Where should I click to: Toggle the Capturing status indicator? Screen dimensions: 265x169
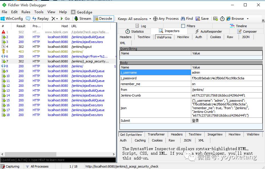pos(10,166)
